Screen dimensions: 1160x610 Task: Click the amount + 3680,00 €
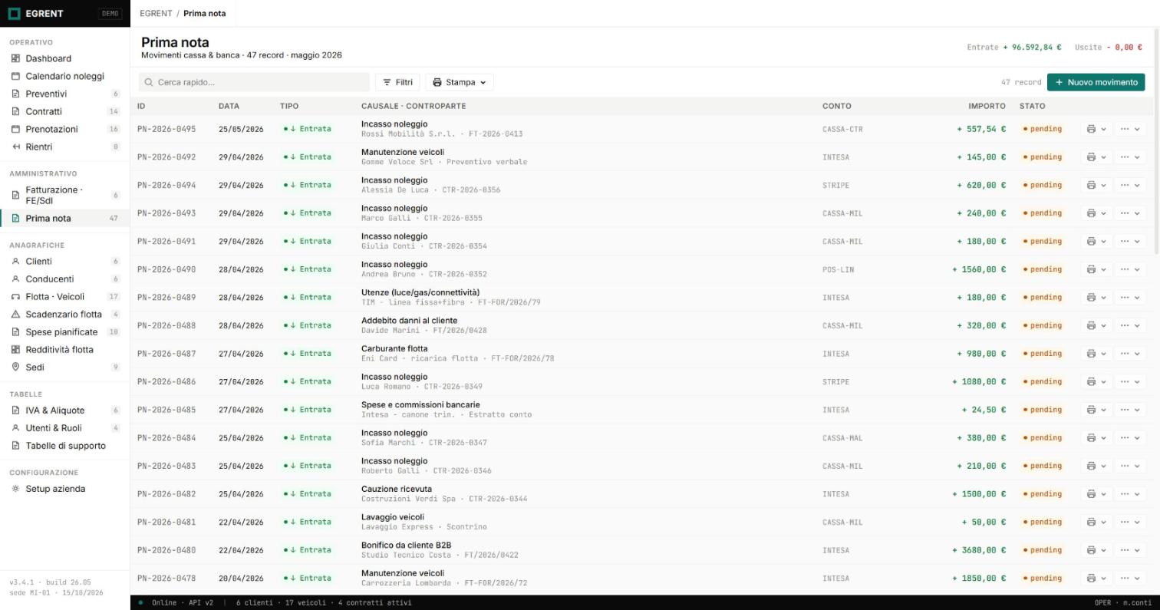979,550
